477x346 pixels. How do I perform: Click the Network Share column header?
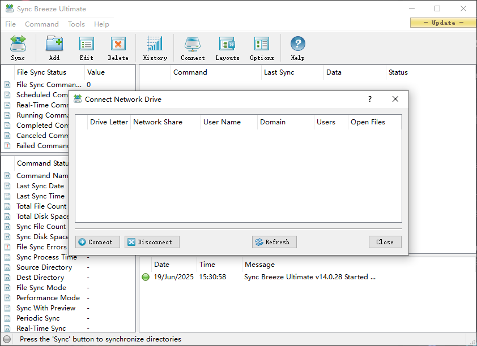165,122
